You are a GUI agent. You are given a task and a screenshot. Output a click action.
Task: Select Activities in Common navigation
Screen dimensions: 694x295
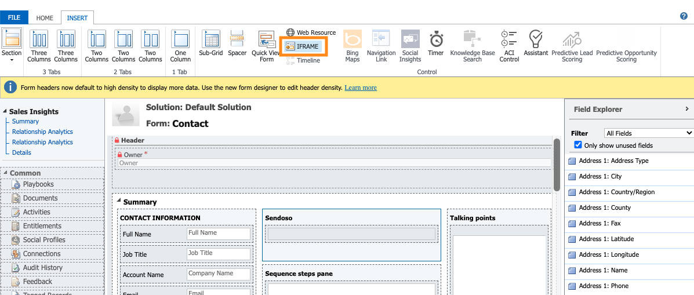(x=52, y=212)
